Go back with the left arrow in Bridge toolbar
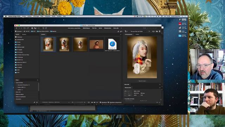225x127 pixels. (17, 28)
